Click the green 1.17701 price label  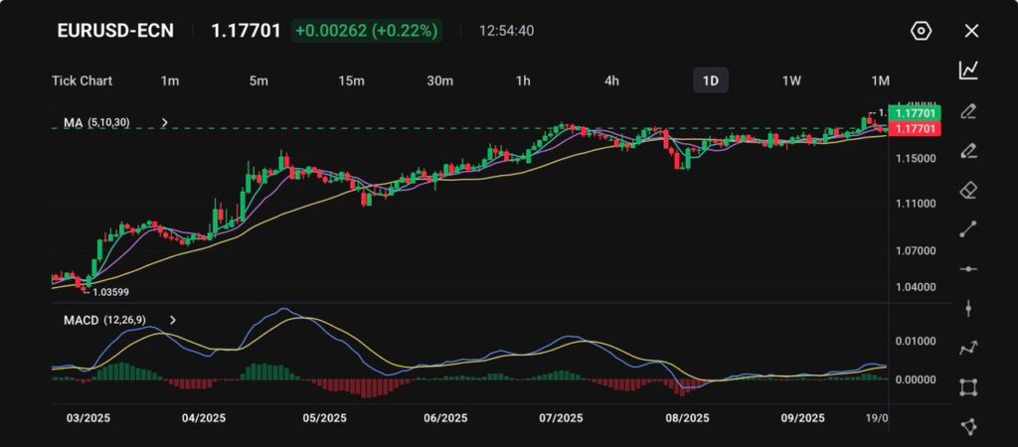[915, 113]
